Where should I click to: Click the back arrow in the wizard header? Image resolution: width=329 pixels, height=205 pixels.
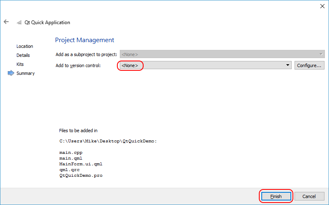[6, 22]
